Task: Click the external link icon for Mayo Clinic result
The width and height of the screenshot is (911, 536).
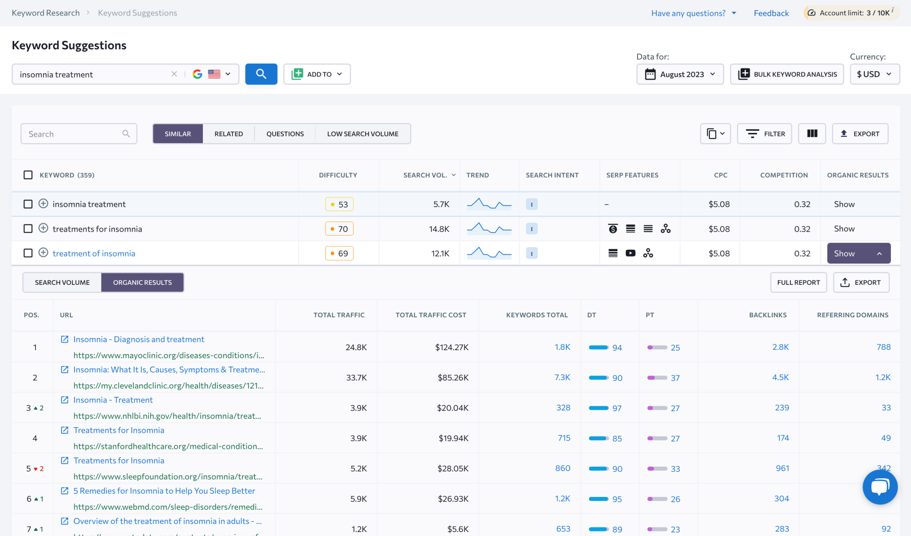Action: [x=64, y=339]
